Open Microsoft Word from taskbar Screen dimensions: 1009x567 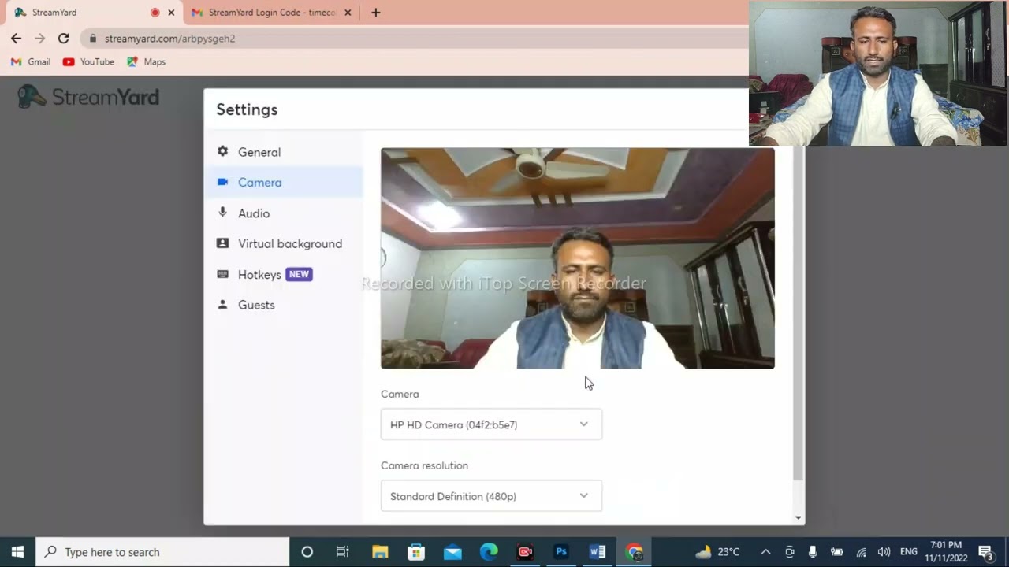click(598, 552)
